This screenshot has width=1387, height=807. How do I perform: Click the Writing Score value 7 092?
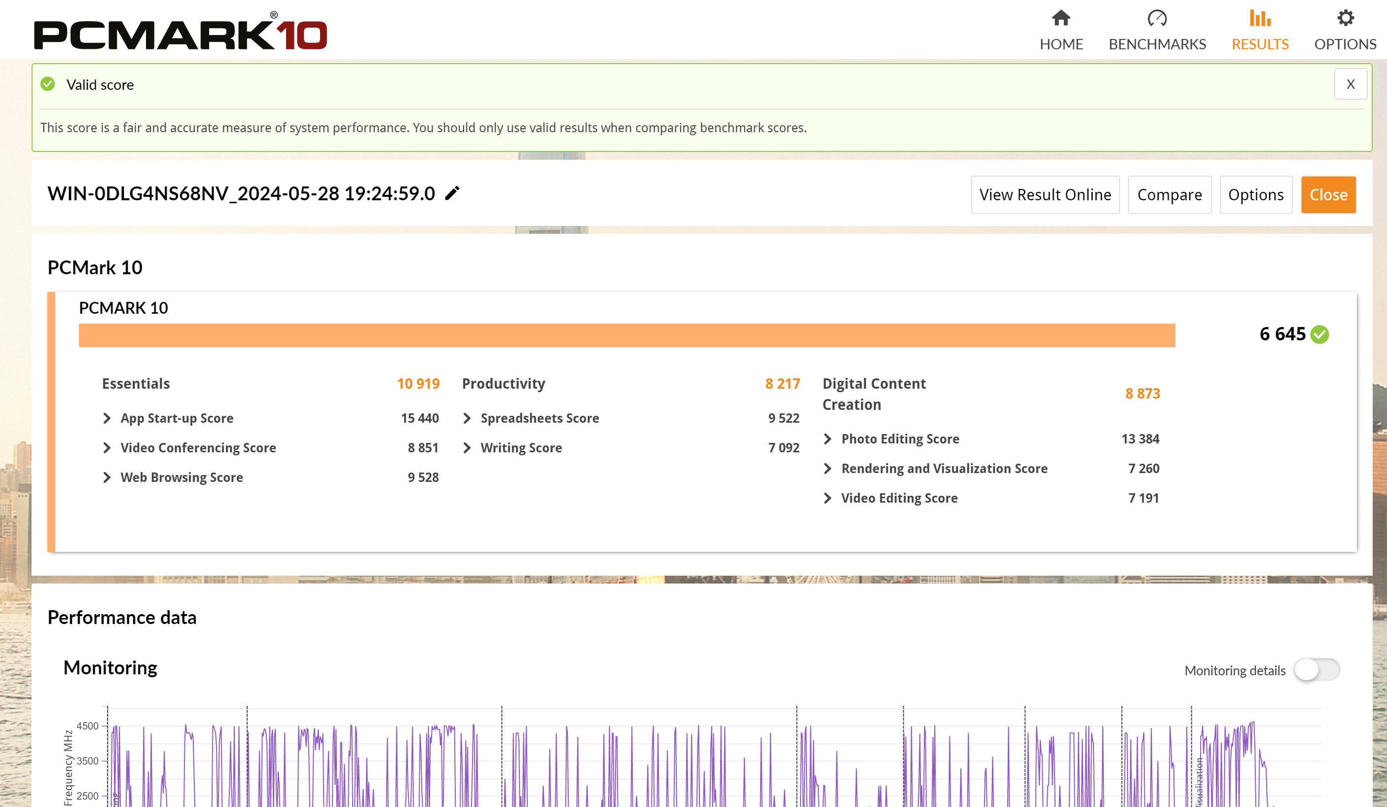point(784,448)
